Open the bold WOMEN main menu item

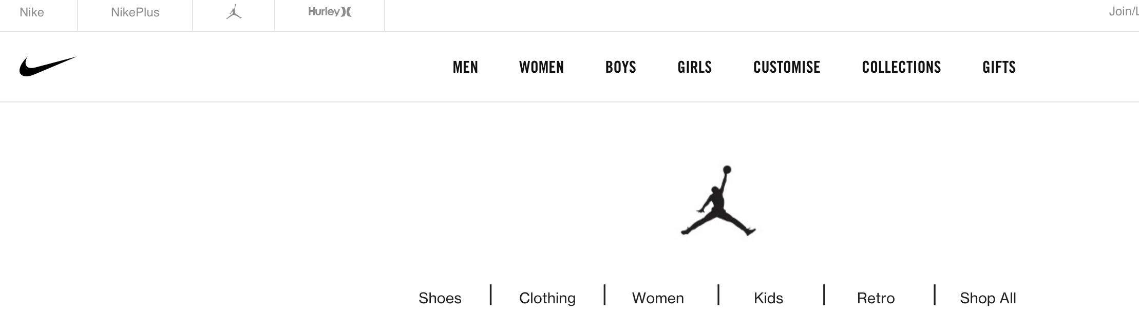[x=541, y=67]
